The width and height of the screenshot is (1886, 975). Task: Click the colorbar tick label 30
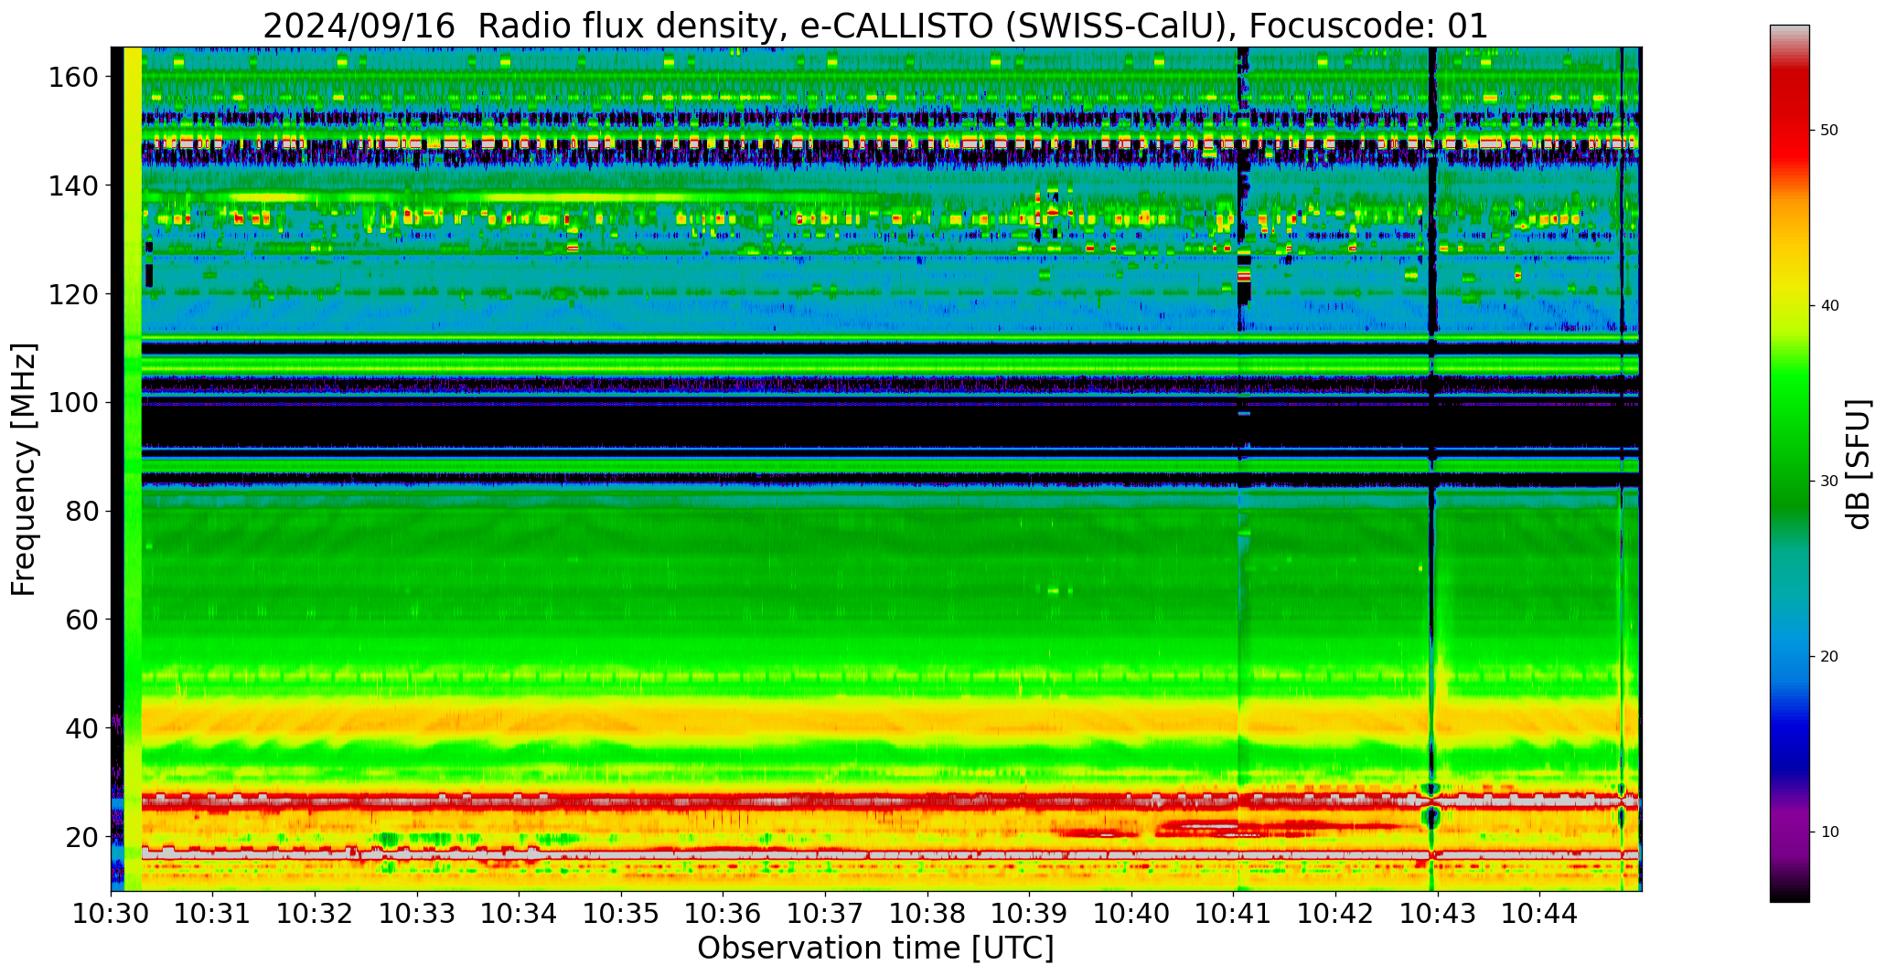click(1829, 482)
